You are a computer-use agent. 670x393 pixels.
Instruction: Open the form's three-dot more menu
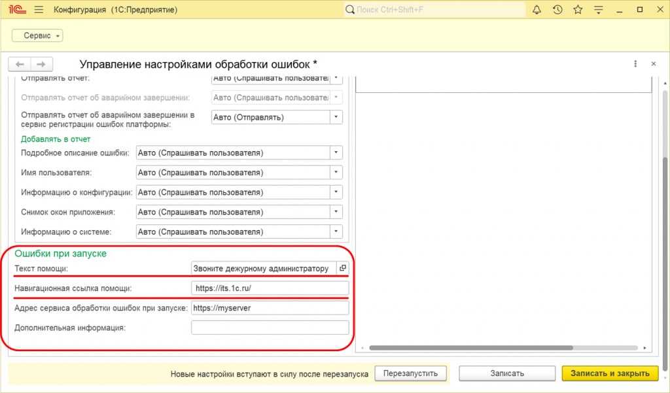(635, 64)
